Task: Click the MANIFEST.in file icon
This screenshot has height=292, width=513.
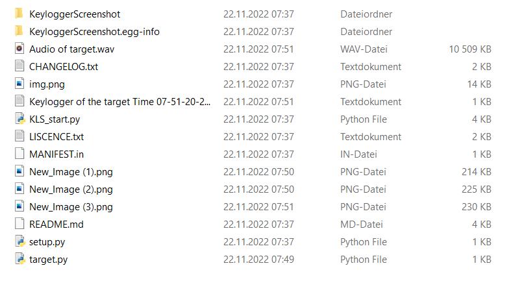Action: [x=19, y=154]
